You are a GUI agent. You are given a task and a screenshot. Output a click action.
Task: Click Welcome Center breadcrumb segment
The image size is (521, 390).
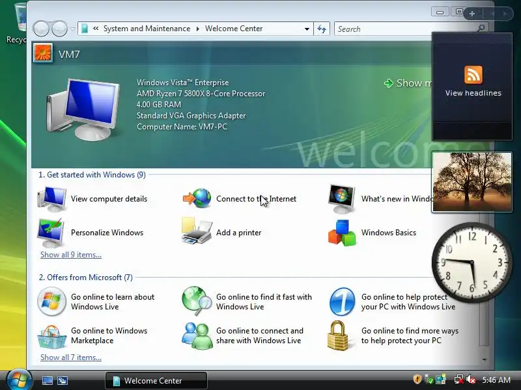coord(234,29)
